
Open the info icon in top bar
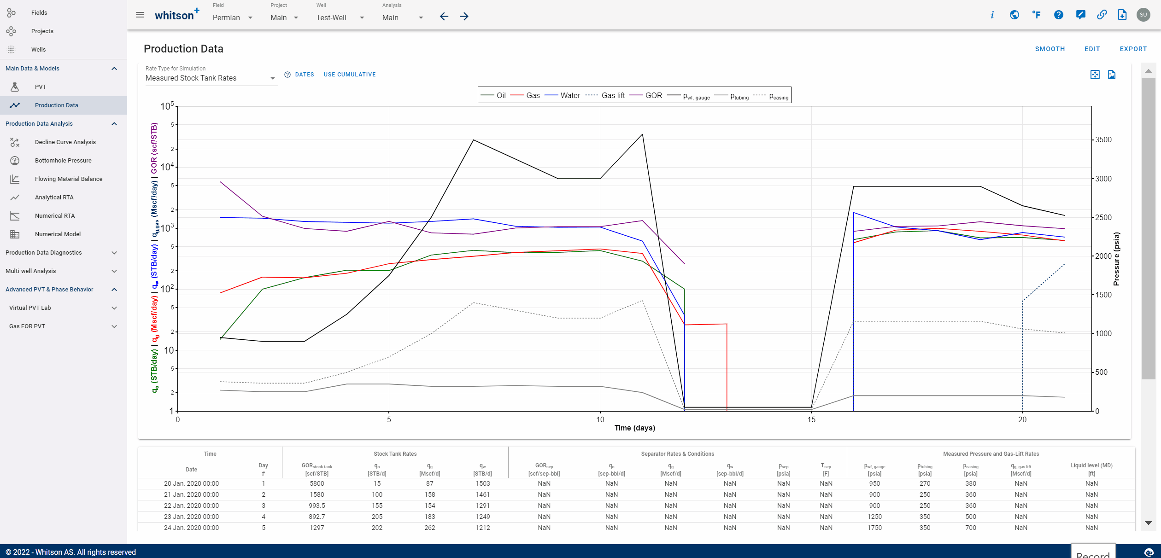(x=992, y=15)
